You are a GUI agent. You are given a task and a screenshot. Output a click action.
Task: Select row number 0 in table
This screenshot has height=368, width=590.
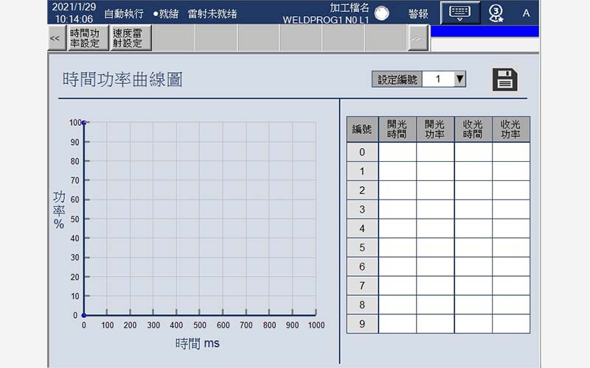tap(362, 152)
